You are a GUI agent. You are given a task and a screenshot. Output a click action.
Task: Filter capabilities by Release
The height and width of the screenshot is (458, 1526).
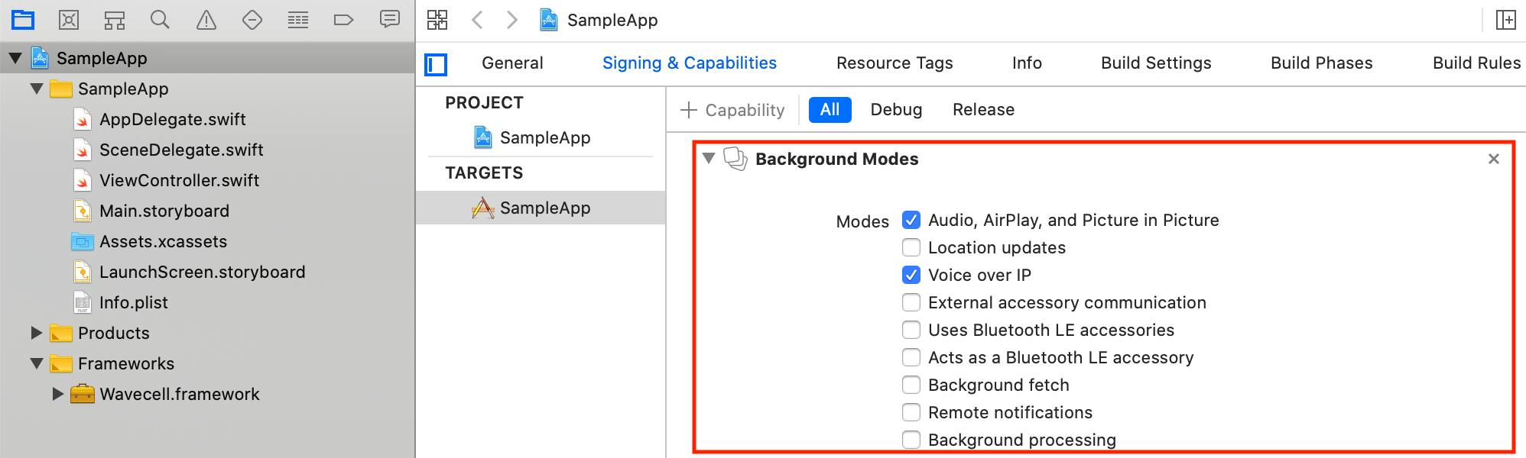[x=983, y=110]
